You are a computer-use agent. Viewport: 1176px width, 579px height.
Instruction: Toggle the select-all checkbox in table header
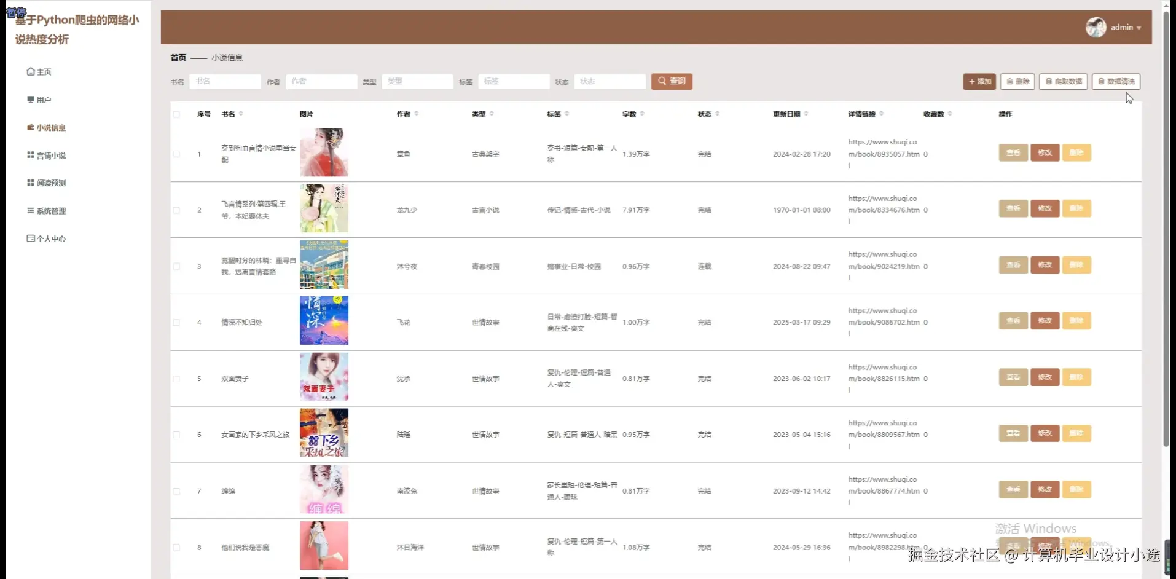(176, 114)
